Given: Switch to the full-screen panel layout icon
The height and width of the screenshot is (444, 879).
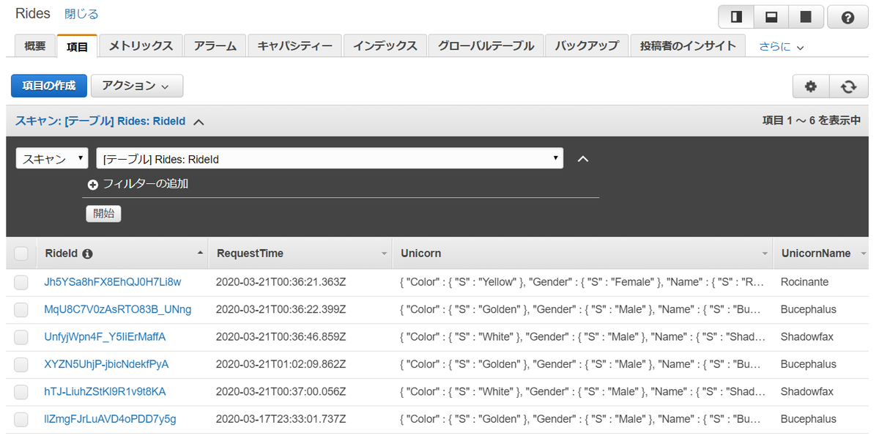Looking at the screenshot, I should coord(806,17).
